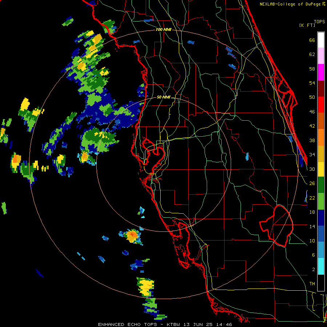Image resolution: width=327 pixels, height=327 pixels.
Task: Click the 50 NMI range ring label
Action: (164, 97)
